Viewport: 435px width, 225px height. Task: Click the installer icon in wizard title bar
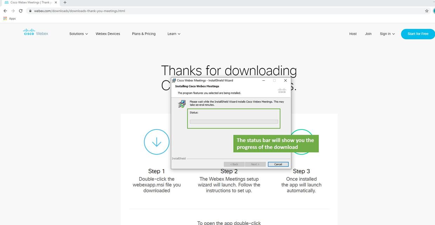174,80
